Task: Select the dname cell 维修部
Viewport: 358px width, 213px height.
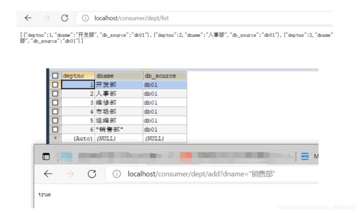Action: click(x=119, y=103)
